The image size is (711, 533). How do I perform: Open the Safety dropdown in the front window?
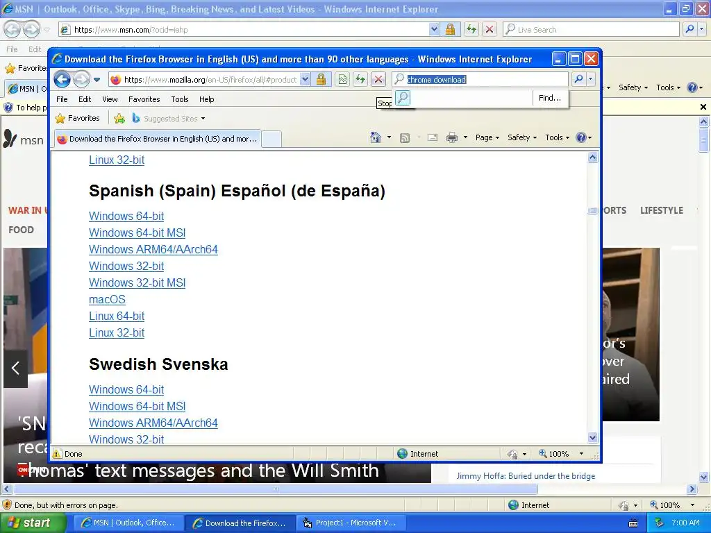tap(522, 137)
